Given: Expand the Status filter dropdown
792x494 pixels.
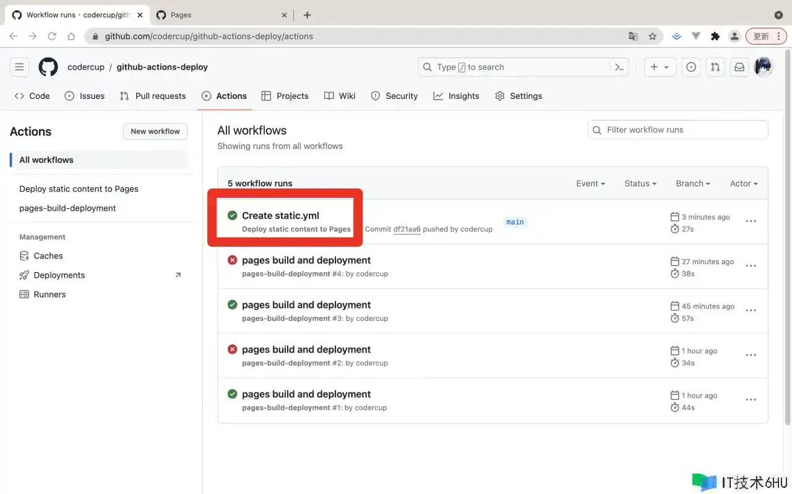Looking at the screenshot, I should coord(640,184).
